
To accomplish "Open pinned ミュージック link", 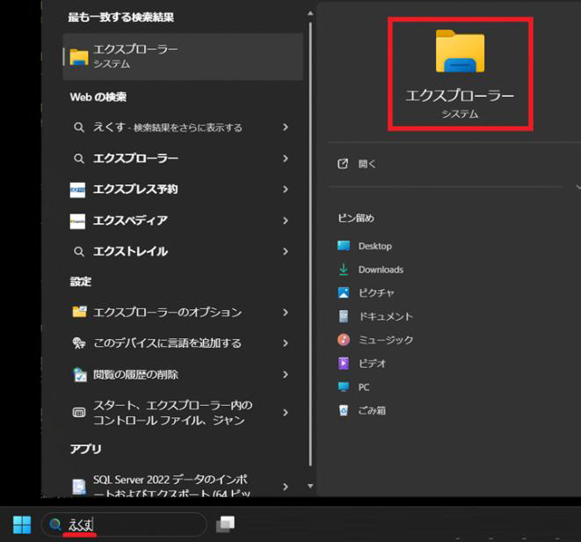I will coord(386,340).
